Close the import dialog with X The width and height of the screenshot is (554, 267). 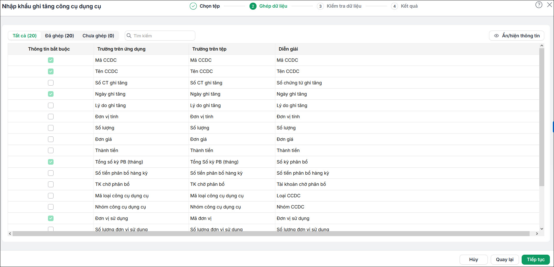click(549, 5)
